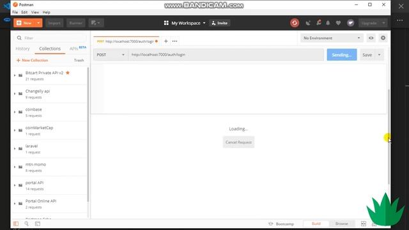Switch to Build mode
Image resolution: width=409 pixels, height=230 pixels.
pos(316,224)
